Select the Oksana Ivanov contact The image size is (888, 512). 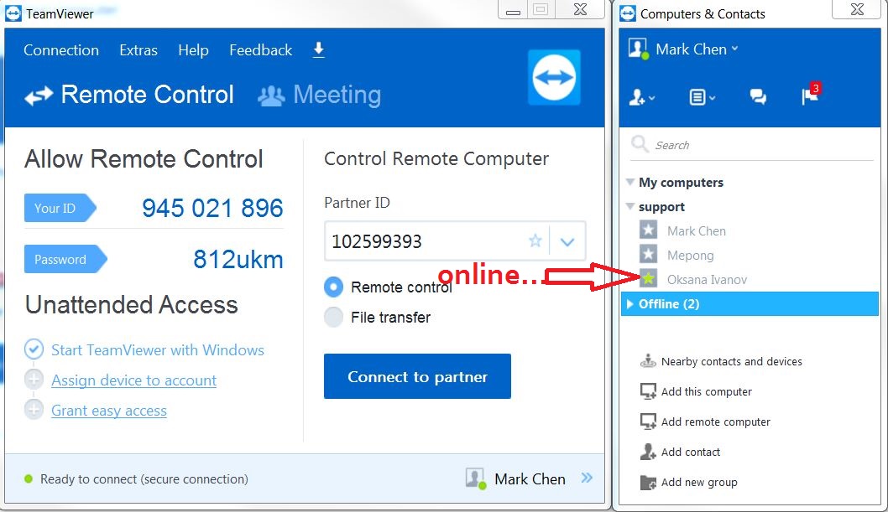click(707, 279)
